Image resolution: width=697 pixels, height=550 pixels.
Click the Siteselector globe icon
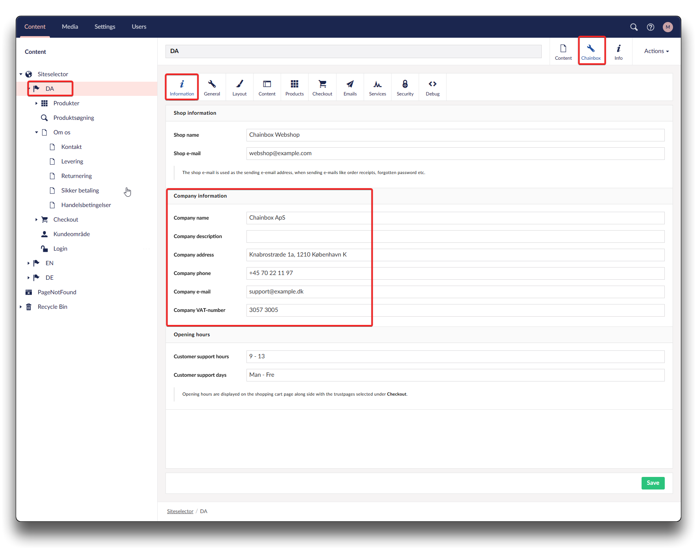[29, 74]
